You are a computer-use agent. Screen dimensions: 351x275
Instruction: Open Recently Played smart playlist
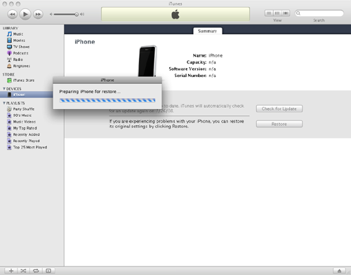23,141
